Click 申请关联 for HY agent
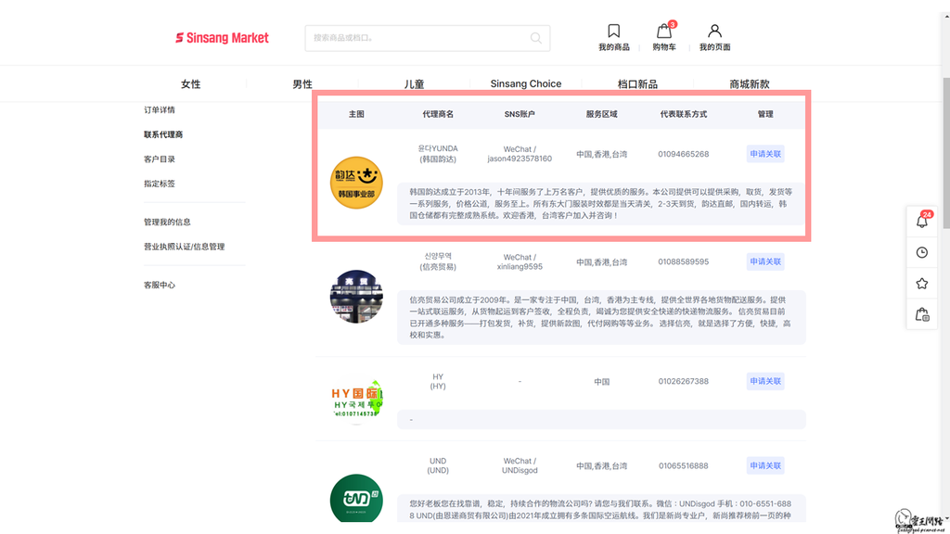This screenshot has height=534, width=950. pos(765,381)
